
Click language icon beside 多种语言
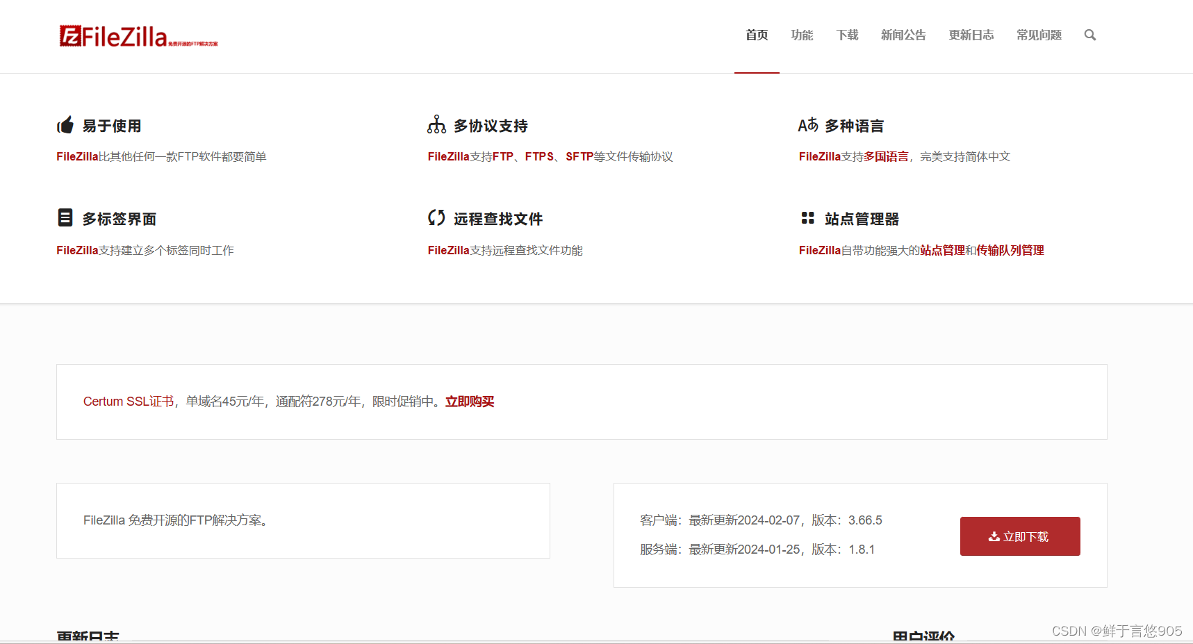click(808, 125)
